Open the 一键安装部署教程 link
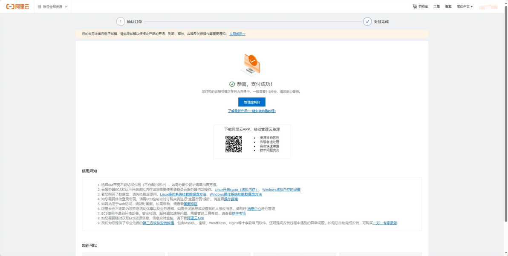The width and height of the screenshot is (508, 256). [262, 111]
